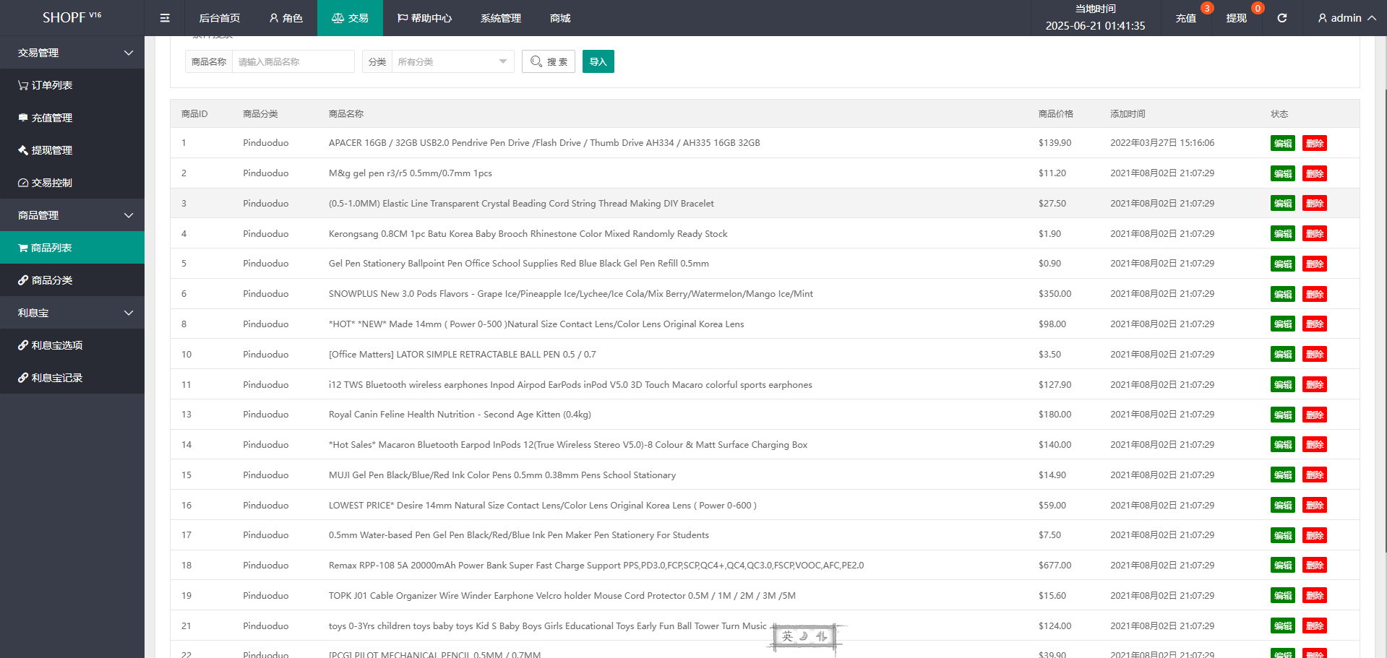Click the withdrawal notification badge showing 0
This screenshot has width=1387, height=658.
[1258, 9]
